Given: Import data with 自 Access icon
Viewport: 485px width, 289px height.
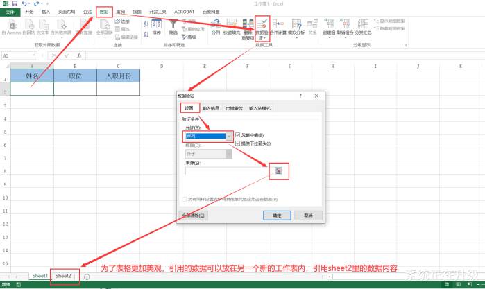Looking at the screenshot, I should point(11,26).
